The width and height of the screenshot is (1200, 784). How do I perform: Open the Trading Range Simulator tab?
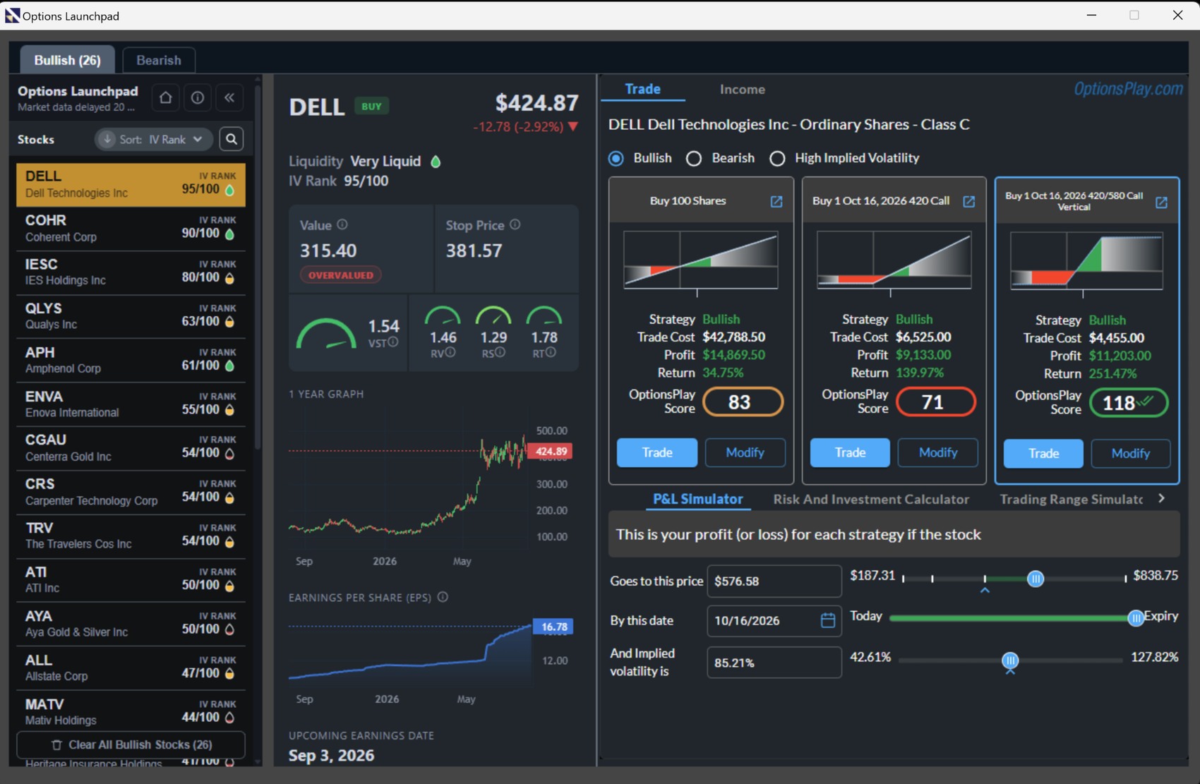(x=1071, y=499)
